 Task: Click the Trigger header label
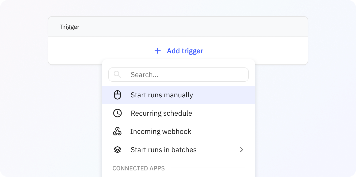[x=70, y=27]
